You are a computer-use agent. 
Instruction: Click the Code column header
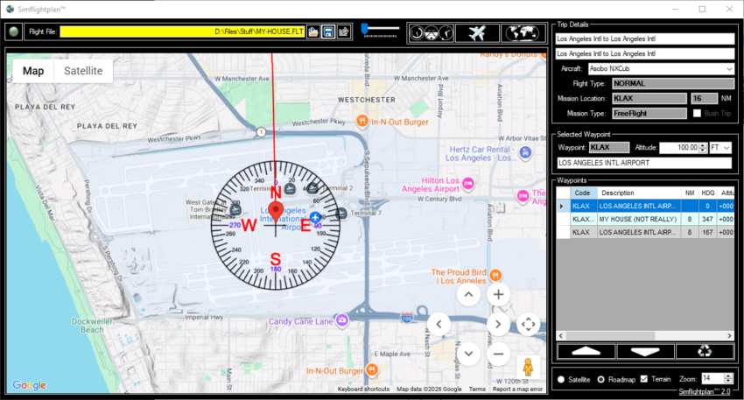[x=583, y=193]
